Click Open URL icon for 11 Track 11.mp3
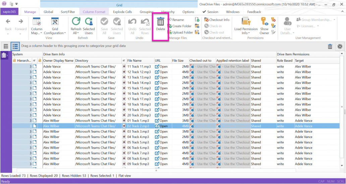 click(157, 66)
